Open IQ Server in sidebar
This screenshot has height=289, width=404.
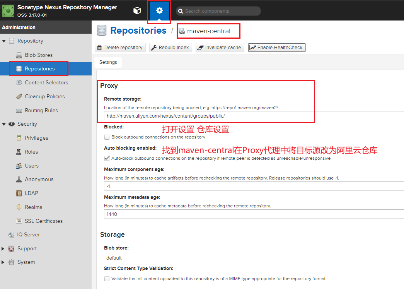coord(46,234)
